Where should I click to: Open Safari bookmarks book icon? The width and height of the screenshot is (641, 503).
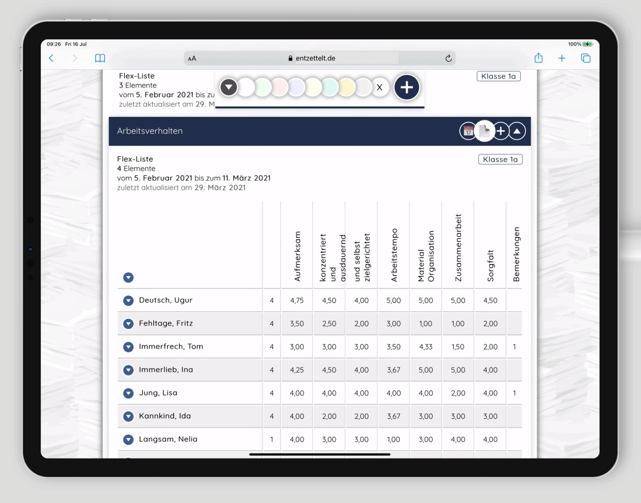pos(100,58)
